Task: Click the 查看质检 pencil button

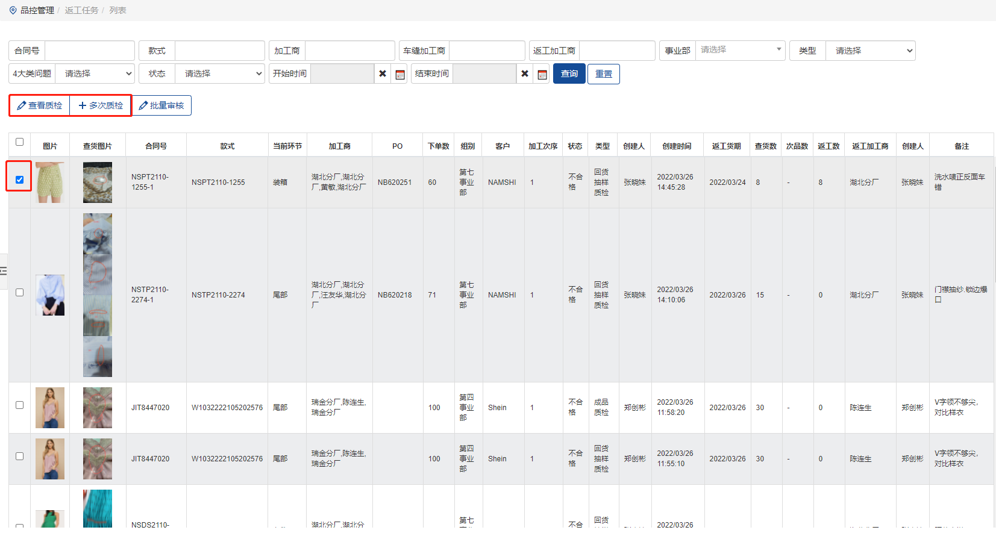Action: [x=40, y=105]
